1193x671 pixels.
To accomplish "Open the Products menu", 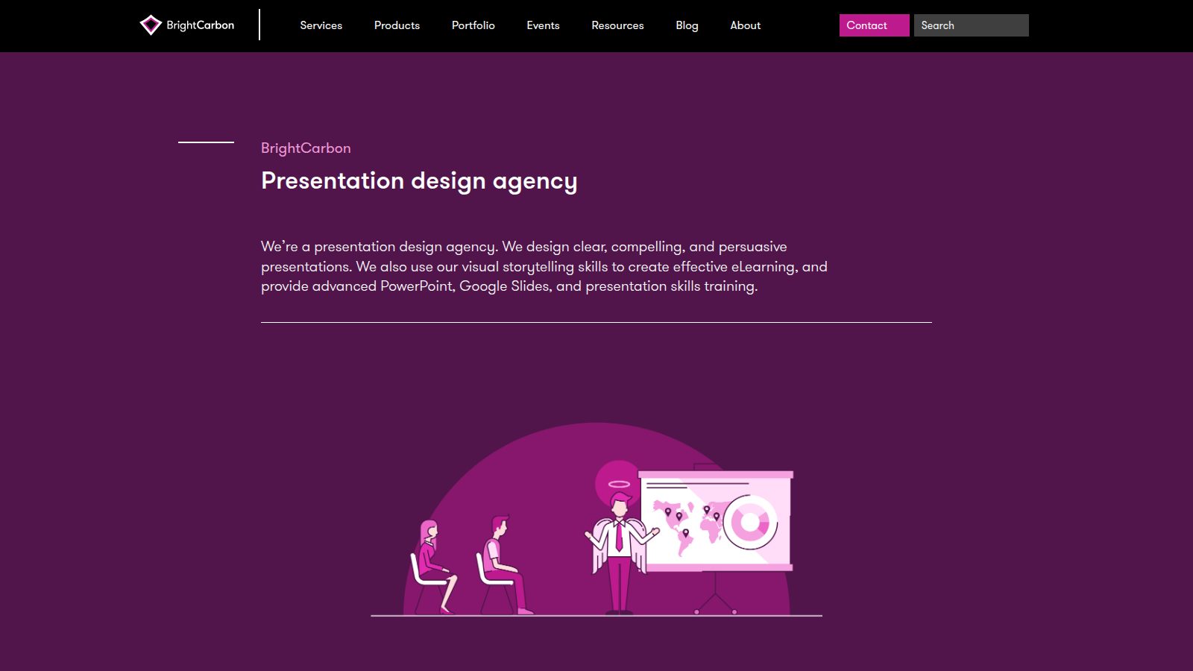I will 397,25.
